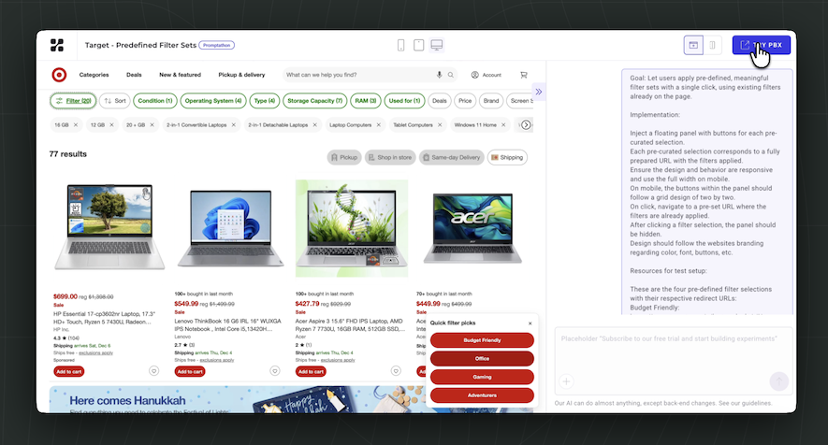Close the Quick filter picks panel

point(530,323)
